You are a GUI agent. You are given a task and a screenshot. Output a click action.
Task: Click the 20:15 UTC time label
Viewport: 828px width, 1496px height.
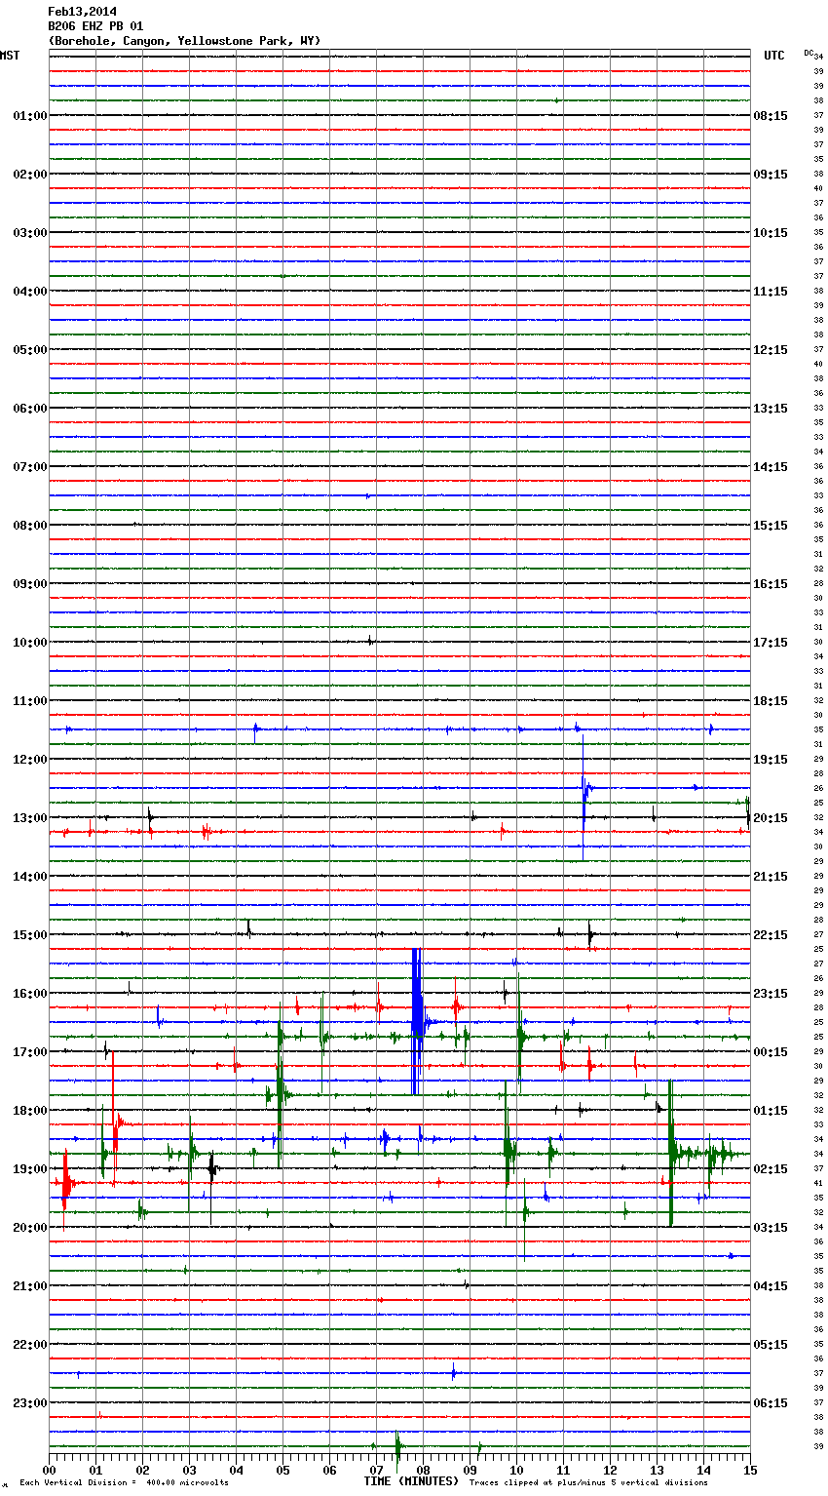(x=771, y=818)
